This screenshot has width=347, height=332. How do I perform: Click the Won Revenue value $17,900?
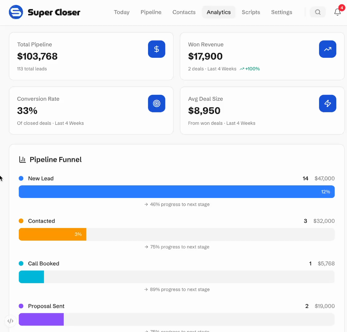pyautogui.click(x=205, y=56)
